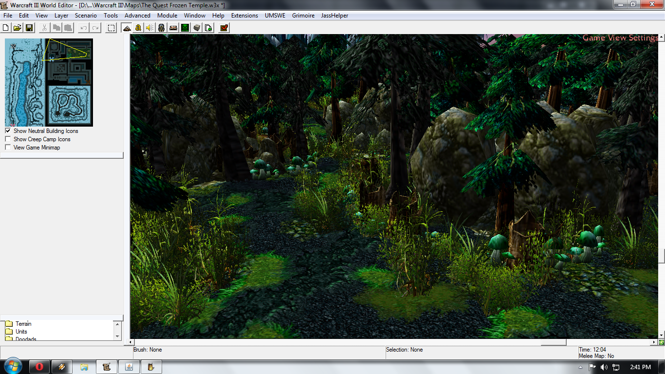Open the View menu
Screen dimensions: 665x374
[41, 16]
